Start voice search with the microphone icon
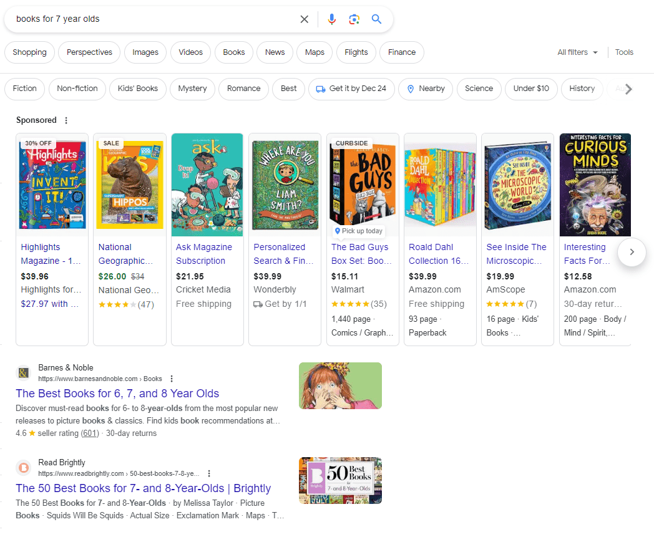The image size is (654, 537). click(x=331, y=19)
